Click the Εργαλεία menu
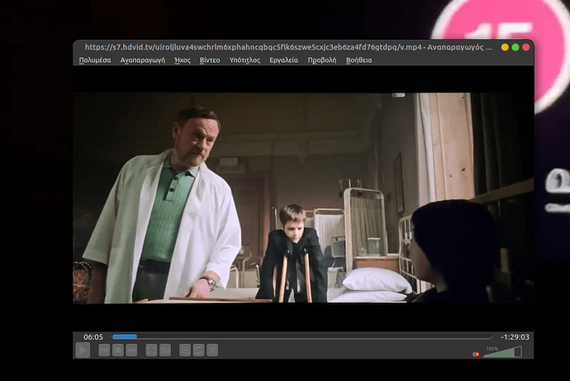570x381 pixels. [283, 60]
